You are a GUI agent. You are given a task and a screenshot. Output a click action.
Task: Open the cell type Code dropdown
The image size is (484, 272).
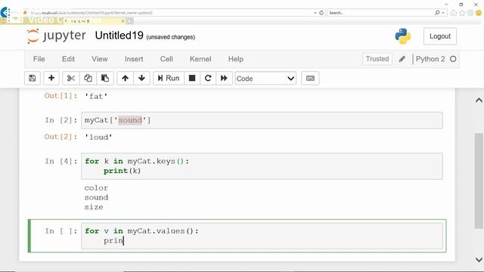click(265, 79)
